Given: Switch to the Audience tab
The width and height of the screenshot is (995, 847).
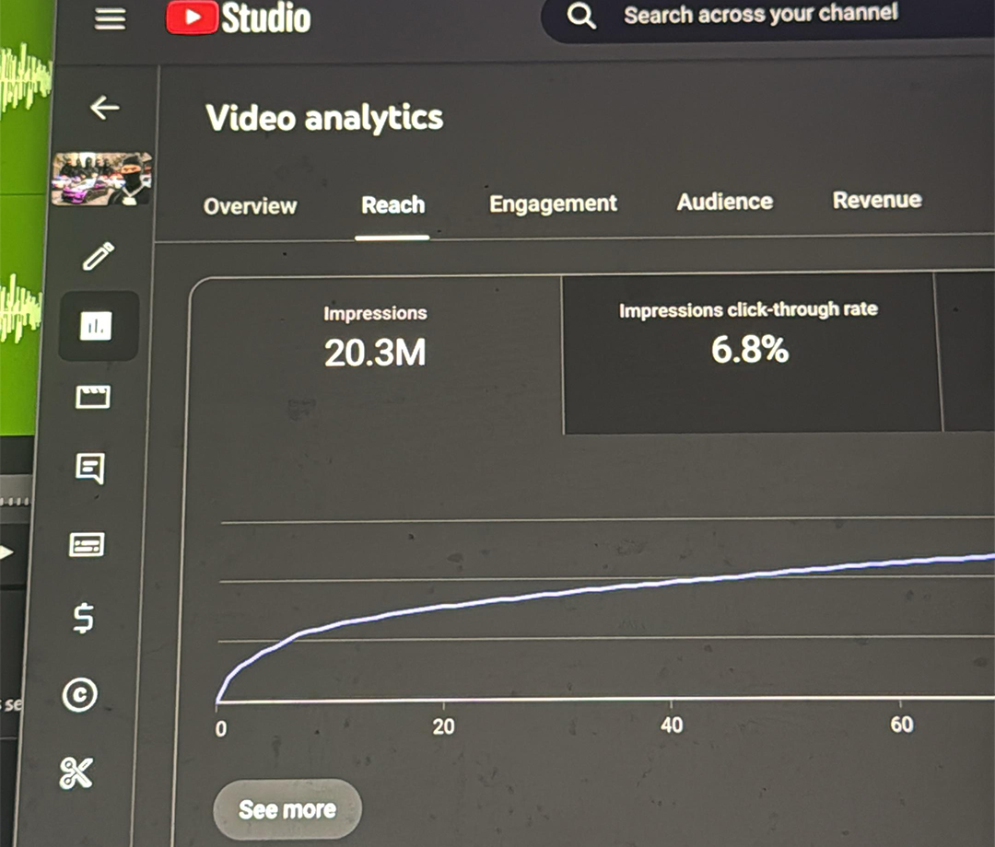Looking at the screenshot, I should click(x=724, y=202).
